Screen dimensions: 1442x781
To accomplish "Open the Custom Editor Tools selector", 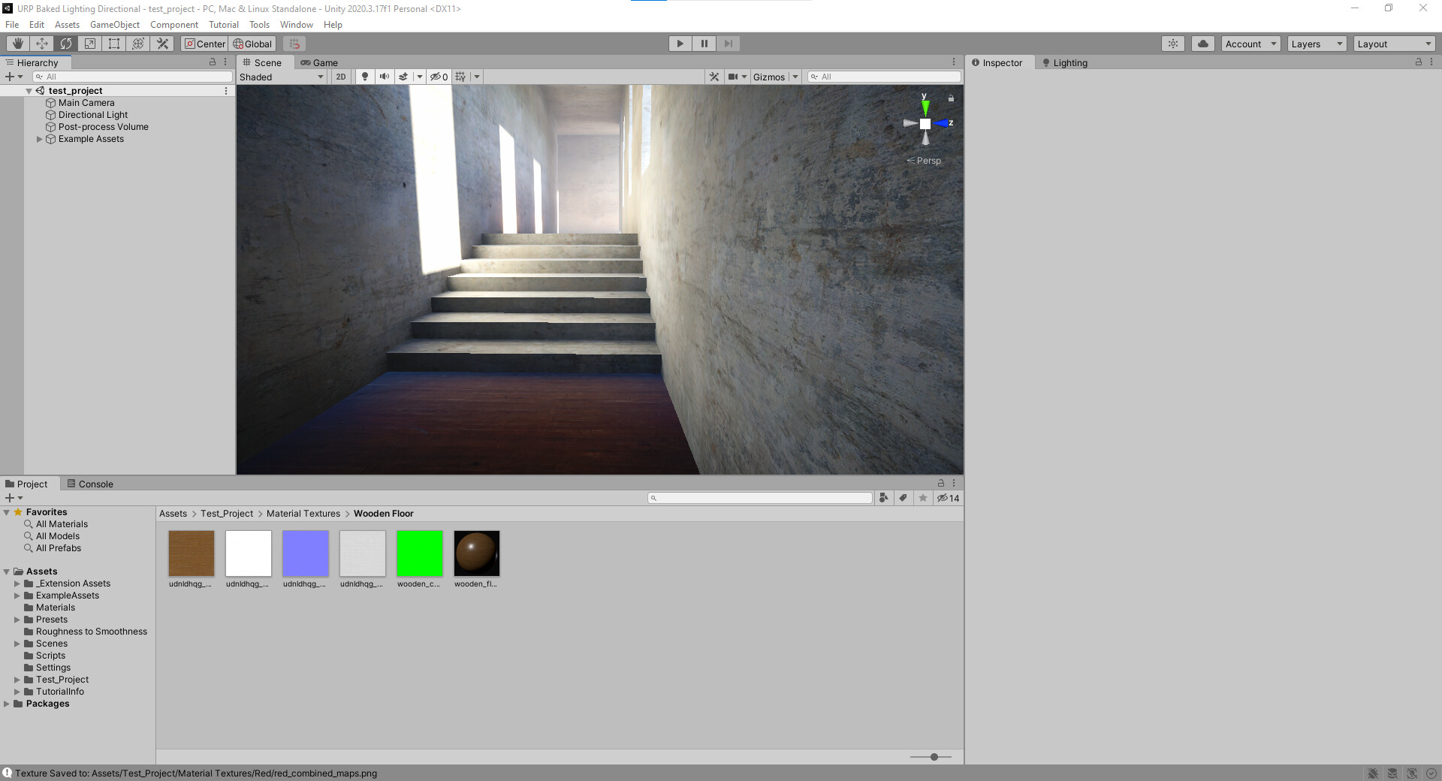I will pos(162,44).
